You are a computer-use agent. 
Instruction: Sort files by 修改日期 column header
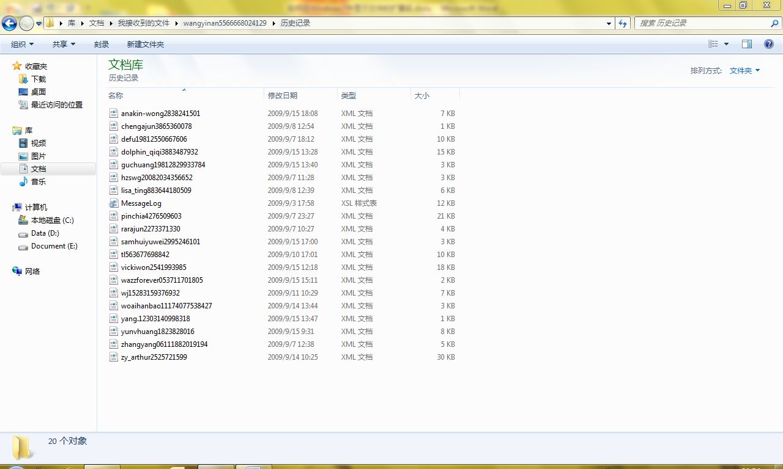coord(283,96)
